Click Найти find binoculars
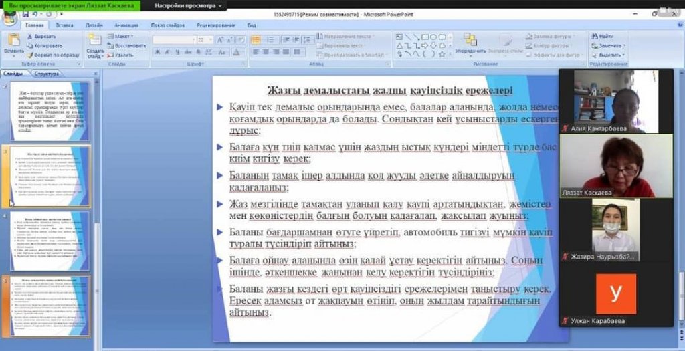 coord(603,37)
